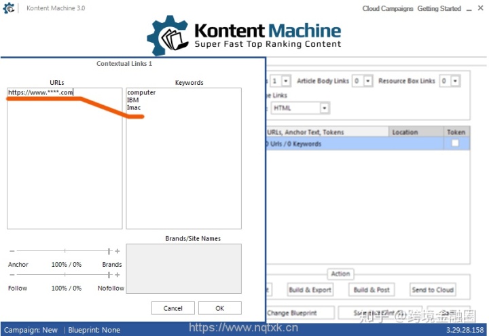Select the 'IBM' keyword line
The image size is (489, 336).
(x=133, y=100)
